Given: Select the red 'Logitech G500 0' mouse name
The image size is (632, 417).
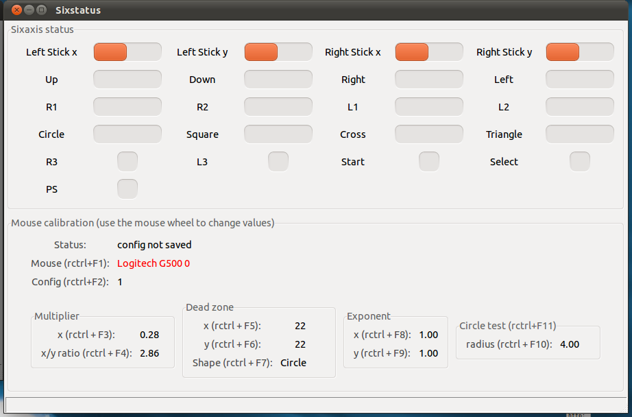Looking at the screenshot, I should pyautogui.click(x=154, y=263).
